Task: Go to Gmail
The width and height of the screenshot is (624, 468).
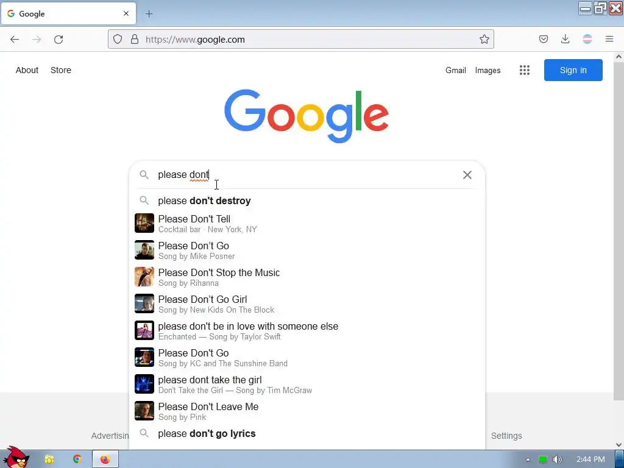Action: [456, 70]
